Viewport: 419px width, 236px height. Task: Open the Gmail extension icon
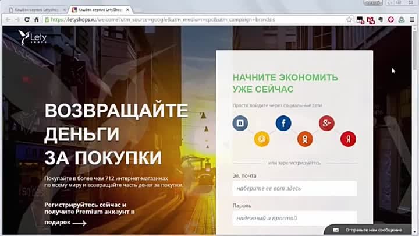[370, 20]
